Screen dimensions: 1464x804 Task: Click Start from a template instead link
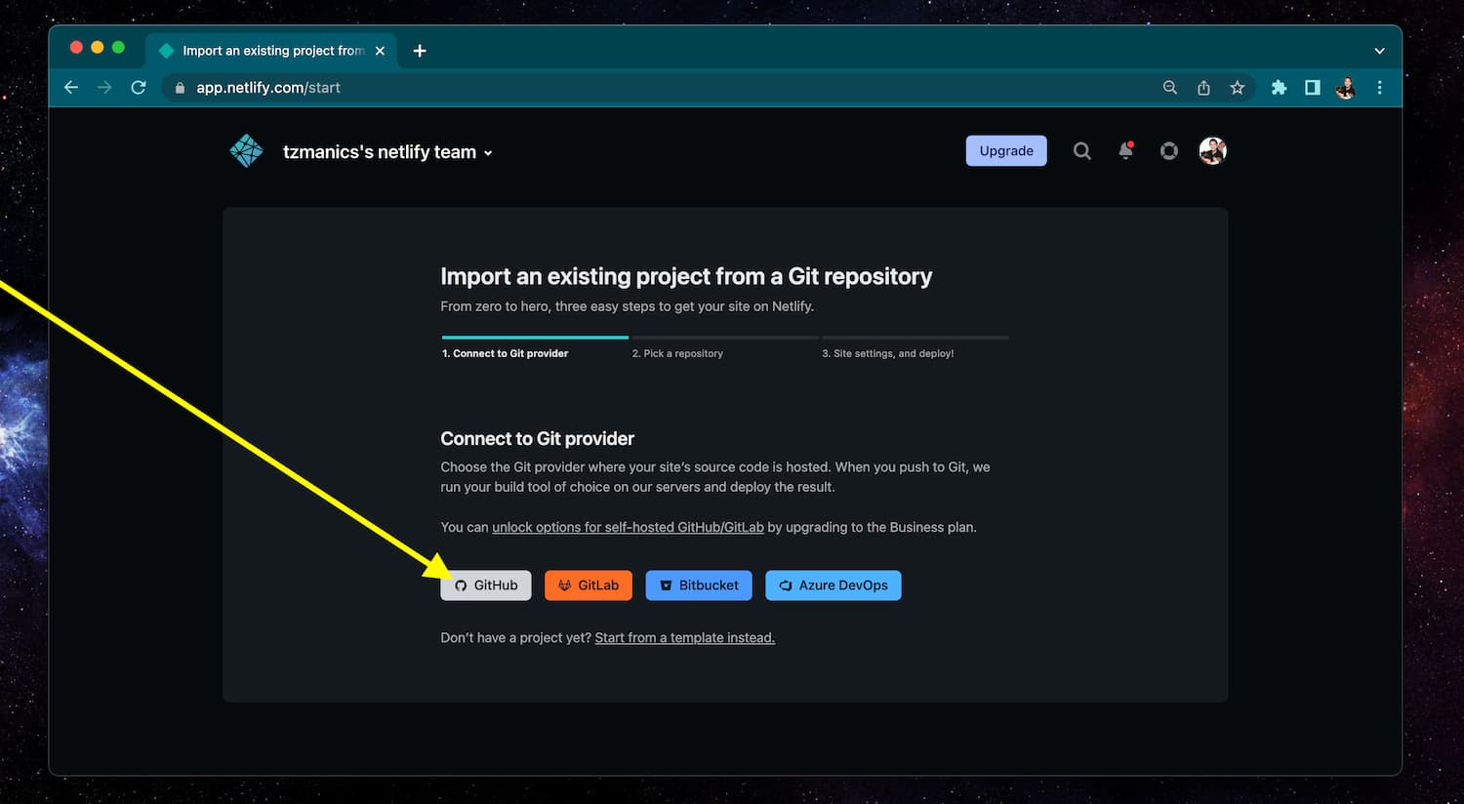tap(685, 637)
